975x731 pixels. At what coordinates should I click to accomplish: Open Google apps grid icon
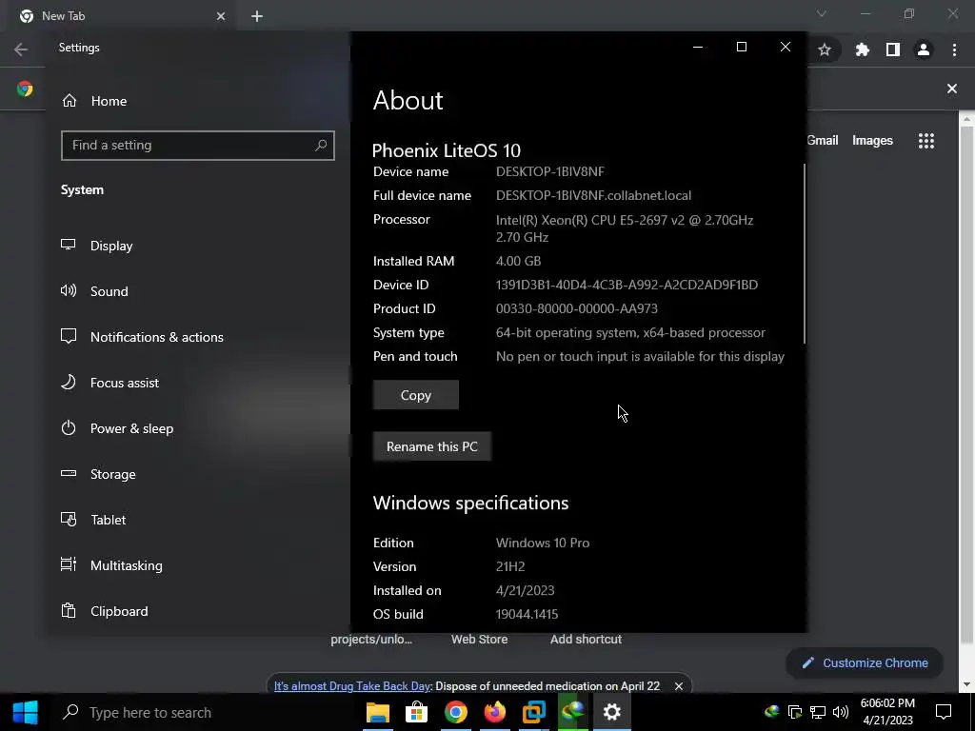point(926,141)
